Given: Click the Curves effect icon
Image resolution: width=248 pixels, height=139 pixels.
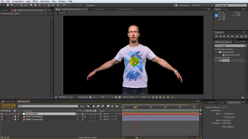Looking at the screenshot, I should coord(220,61).
